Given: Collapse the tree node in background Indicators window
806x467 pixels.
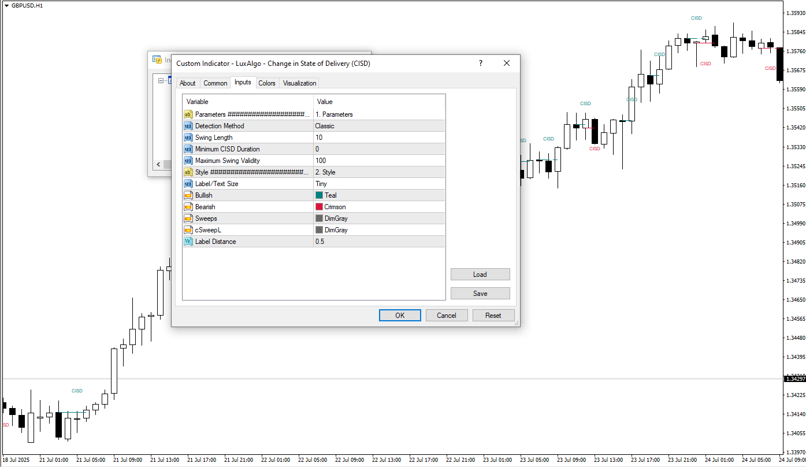Looking at the screenshot, I should pos(161,81).
